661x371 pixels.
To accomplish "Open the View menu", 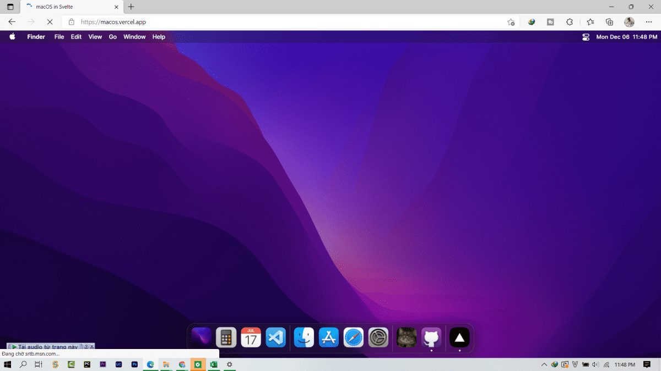I will [x=95, y=37].
